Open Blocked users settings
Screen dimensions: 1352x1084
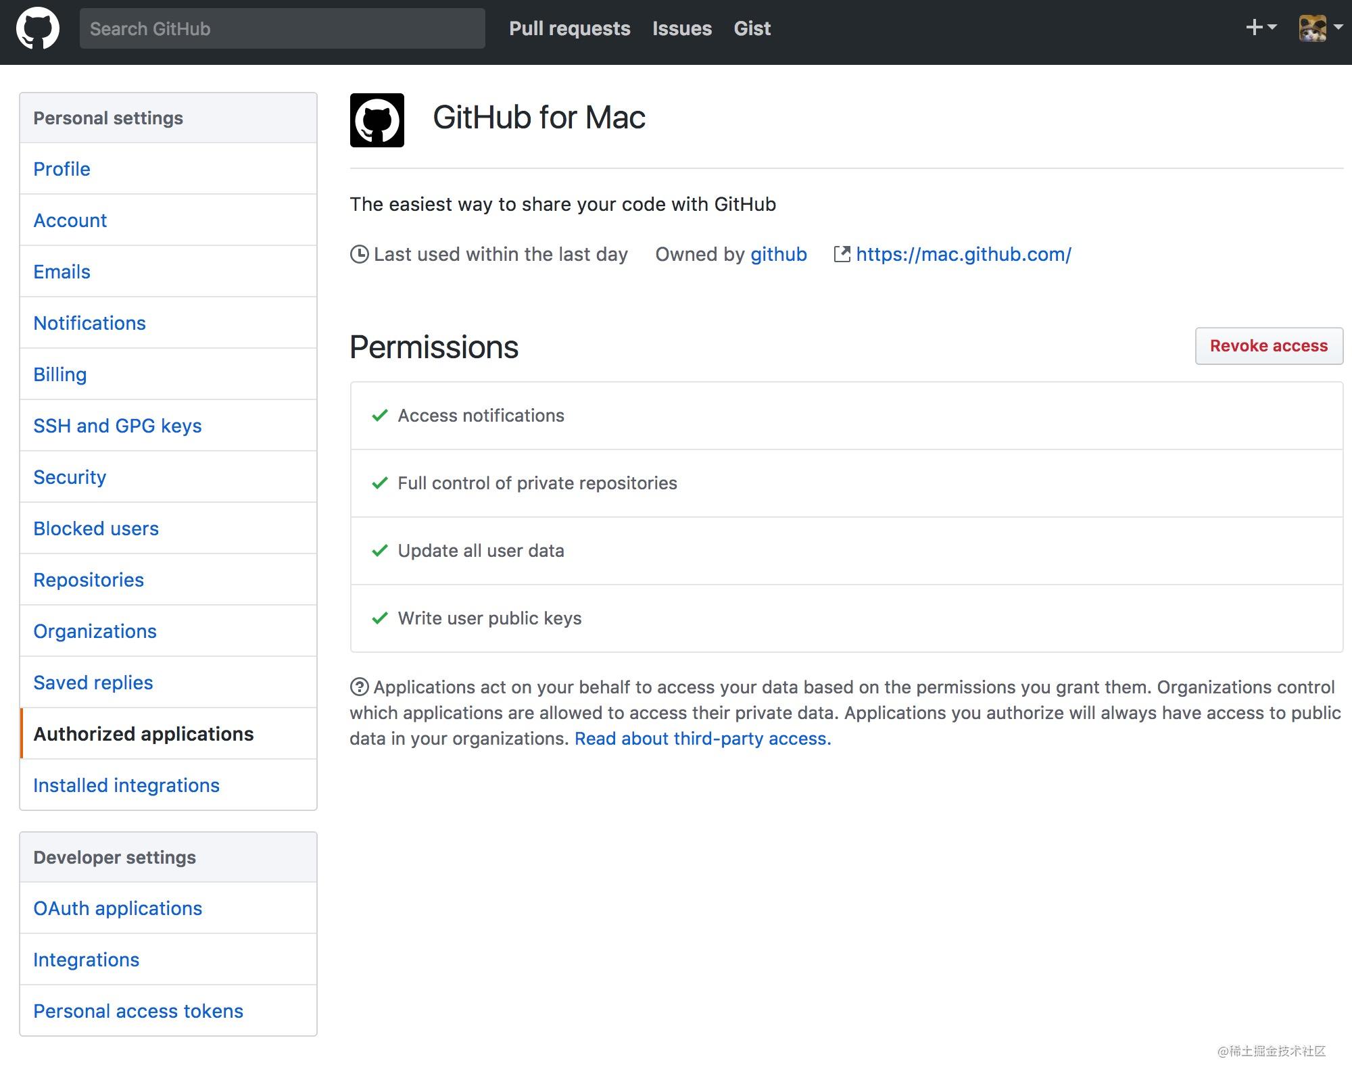96,528
